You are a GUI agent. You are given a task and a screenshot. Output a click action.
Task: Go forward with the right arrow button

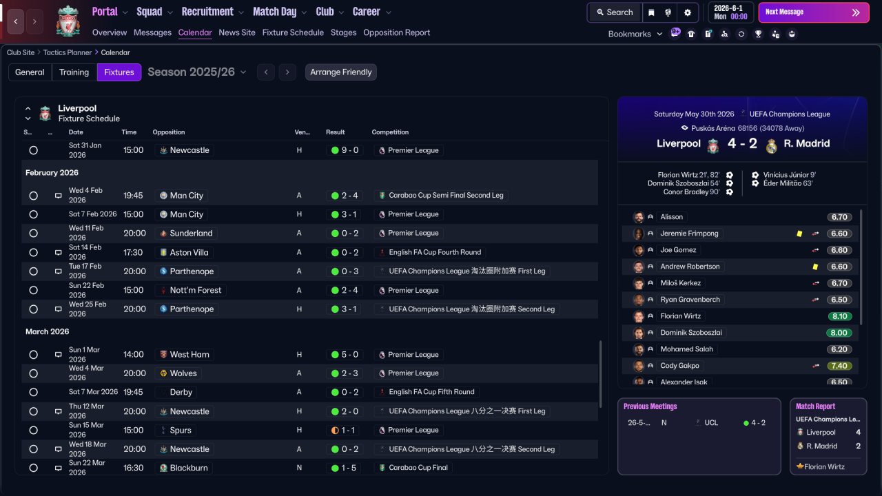click(x=34, y=21)
